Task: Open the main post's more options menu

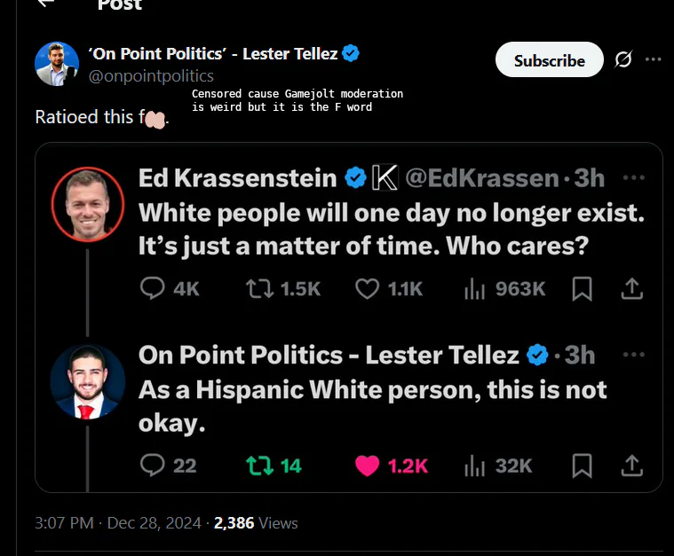Action: point(654,60)
